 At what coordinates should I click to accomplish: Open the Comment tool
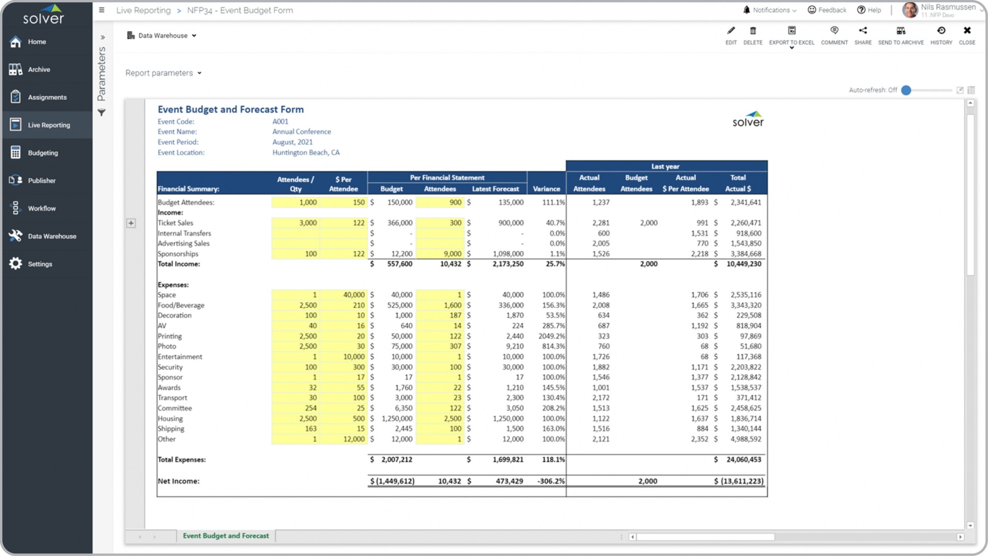pos(834,31)
